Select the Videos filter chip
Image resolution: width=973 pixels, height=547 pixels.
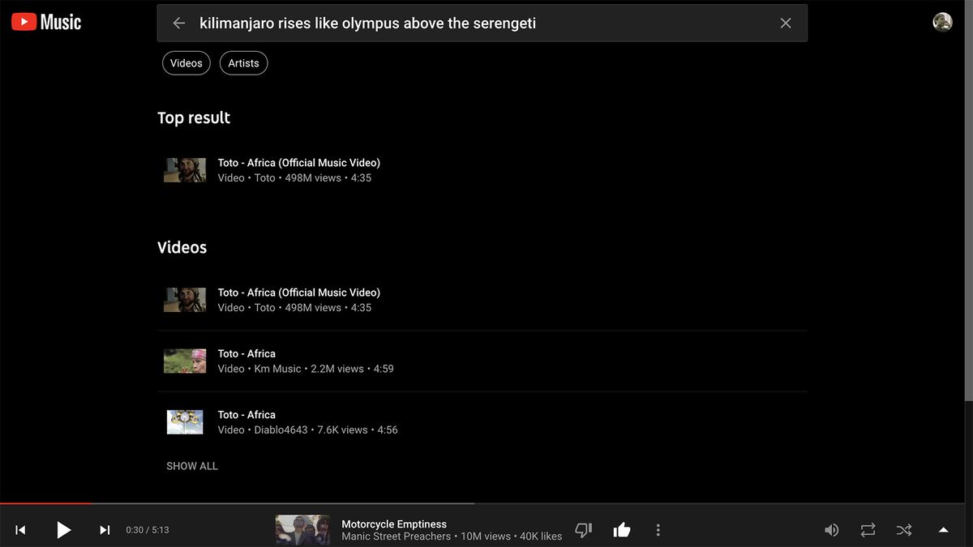pos(186,62)
